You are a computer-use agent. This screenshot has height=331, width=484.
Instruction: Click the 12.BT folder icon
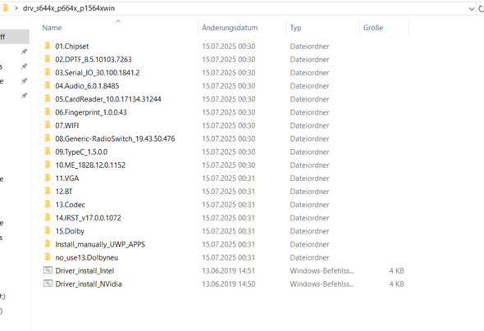(48, 191)
